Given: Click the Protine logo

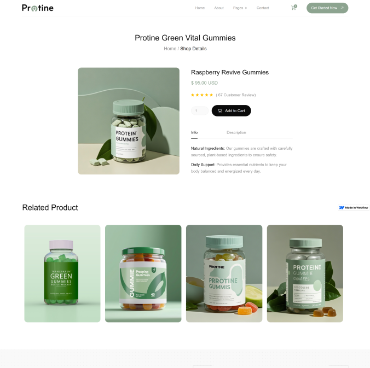Looking at the screenshot, I should coord(38,8).
